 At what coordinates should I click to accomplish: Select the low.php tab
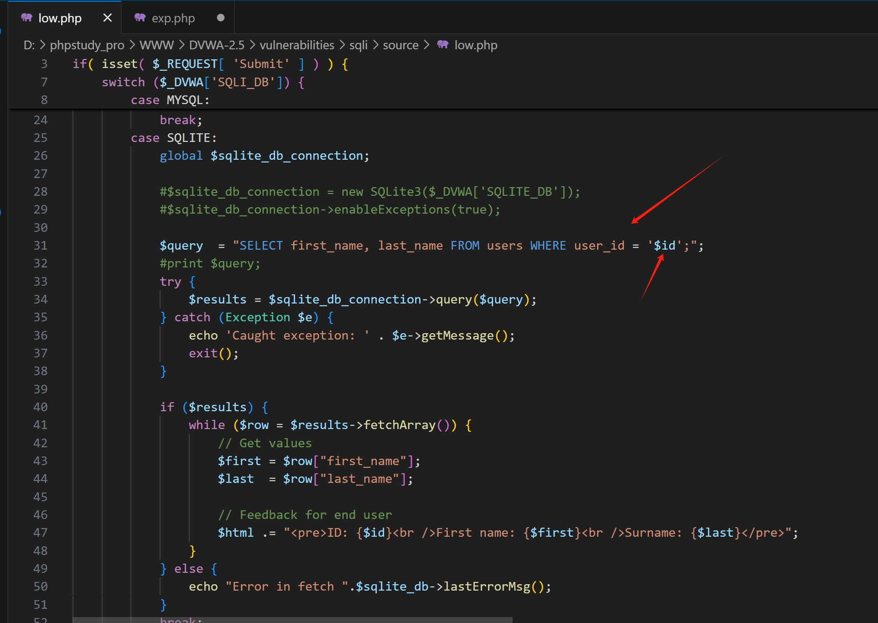pos(60,18)
